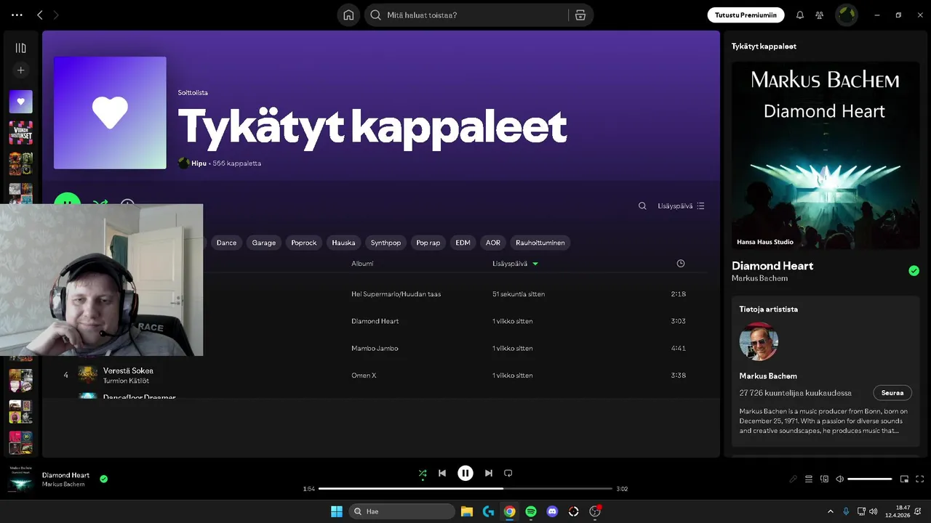
Task: Open the Omen X album link
Action: [364, 376]
